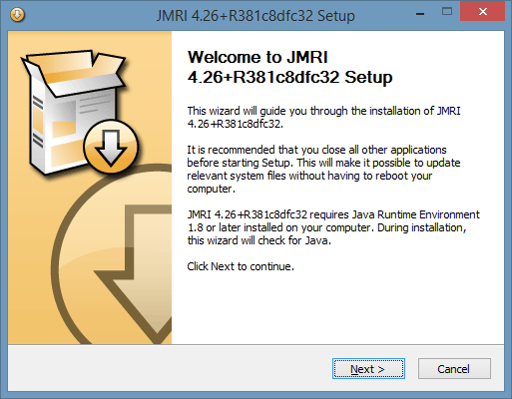512x399 pixels.
Task: Select the 'This wizard will guide you' paragraph
Action: point(323,117)
